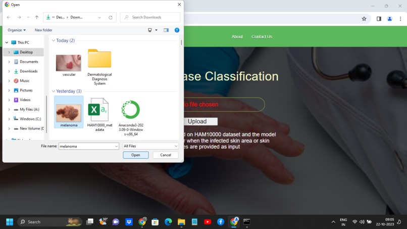The width and height of the screenshot is (407, 229).
Task: Select New Volume drive
Action: (31, 129)
